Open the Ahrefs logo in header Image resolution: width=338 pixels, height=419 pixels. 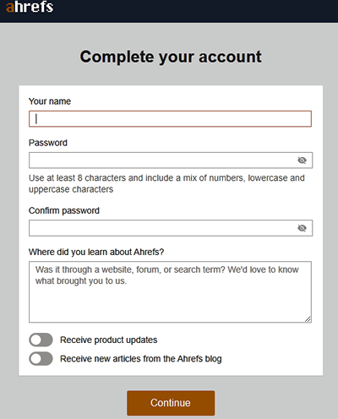(30, 7)
